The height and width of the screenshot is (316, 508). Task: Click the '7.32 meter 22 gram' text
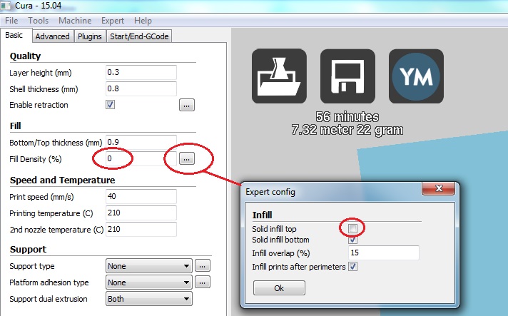[347, 130]
